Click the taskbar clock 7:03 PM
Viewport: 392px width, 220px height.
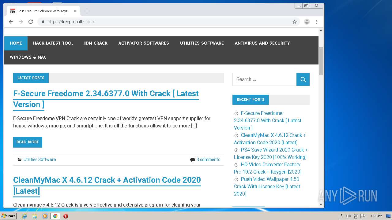coord(376,216)
